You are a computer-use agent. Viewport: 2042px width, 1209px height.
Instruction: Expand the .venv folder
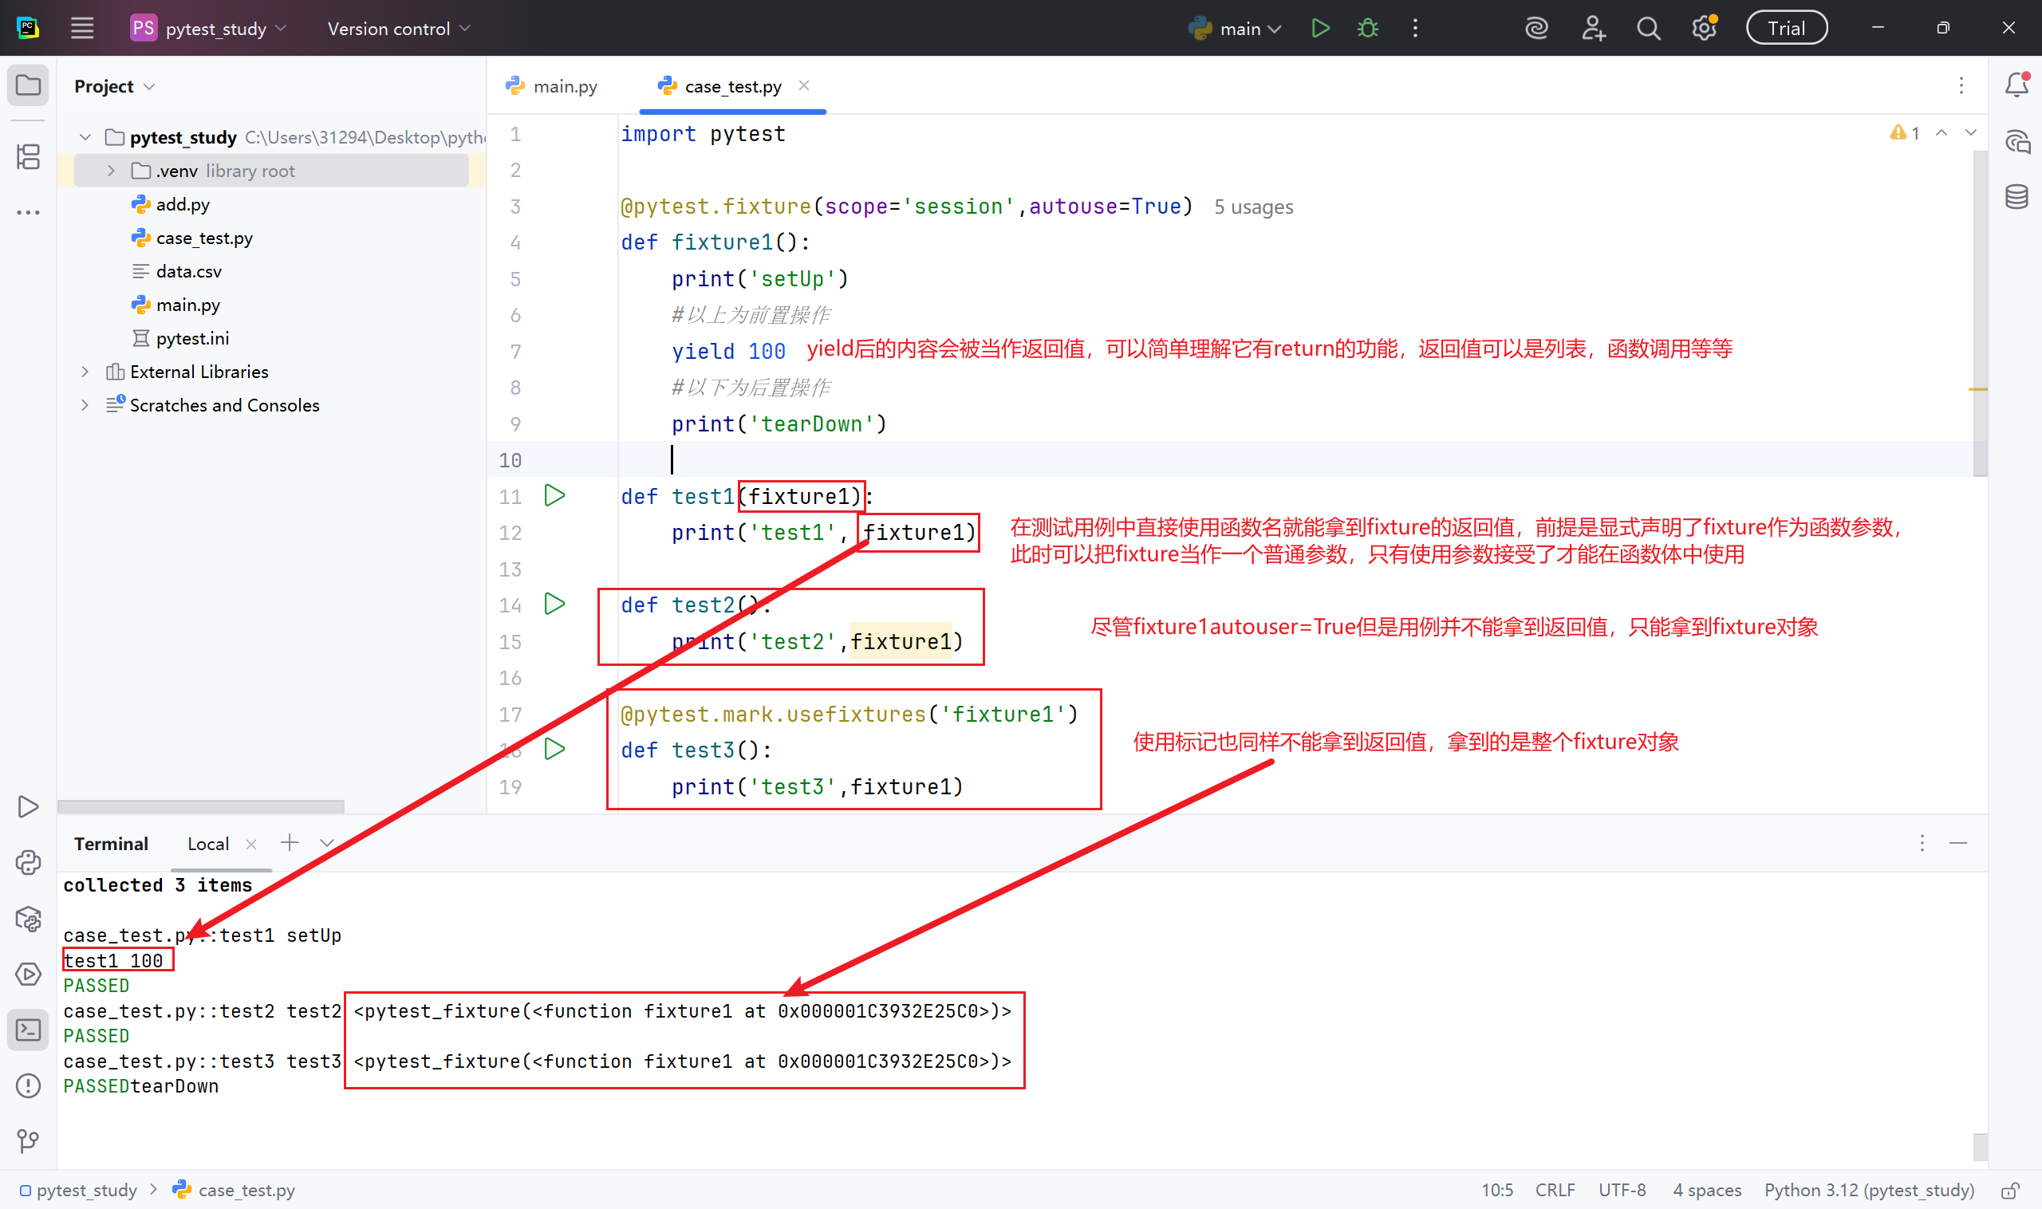point(112,171)
